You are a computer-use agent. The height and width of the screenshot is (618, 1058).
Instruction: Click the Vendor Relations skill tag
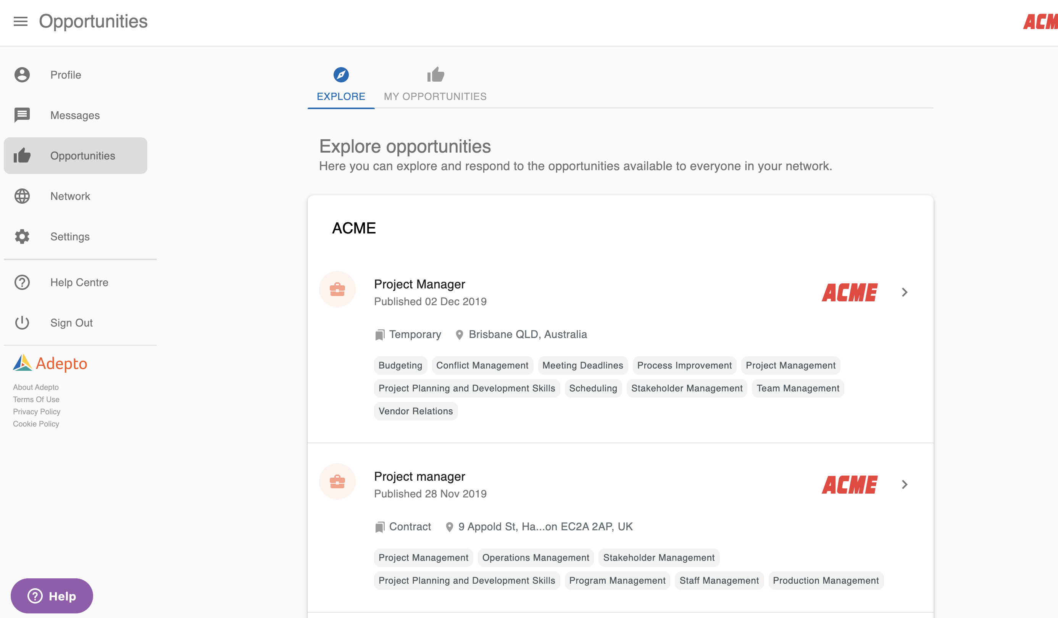pos(415,411)
